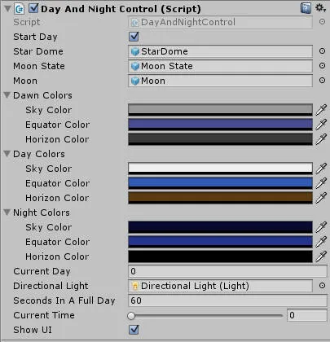Click the Show UI label
The image size is (330, 342).
tap(33, 330)
